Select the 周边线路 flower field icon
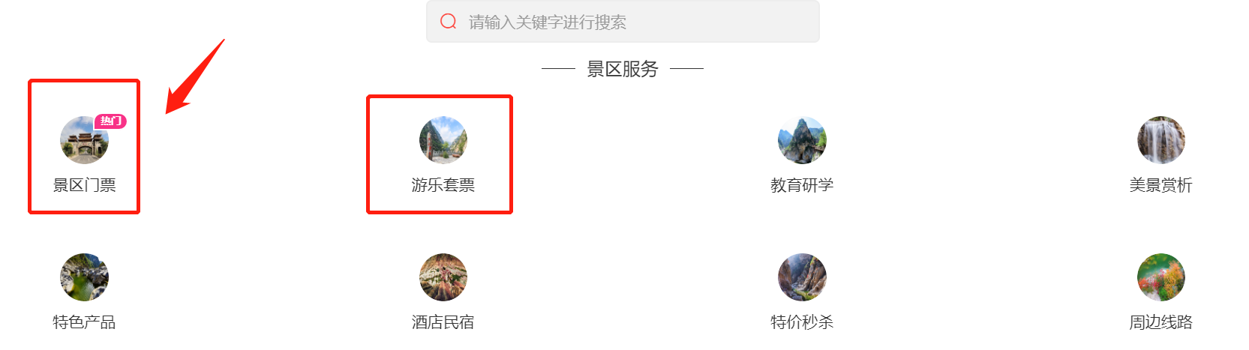 coord(1161,277)
